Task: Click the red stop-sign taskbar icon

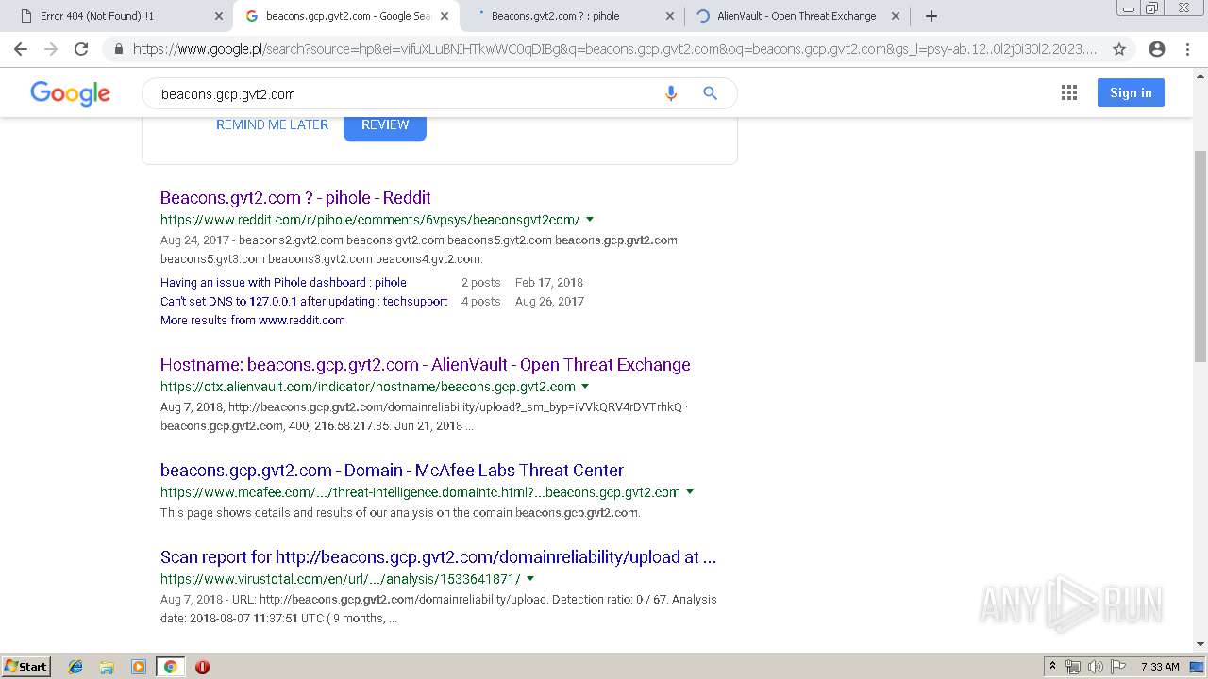Action: (202, 667)
